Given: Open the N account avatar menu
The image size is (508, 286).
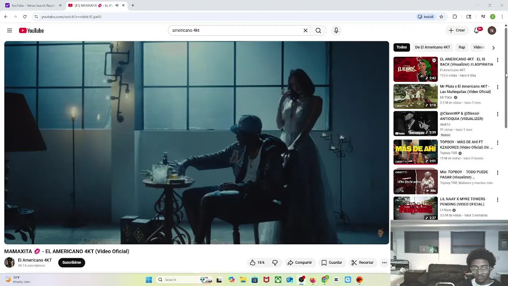Looking at the screenshot, I should [492, 30].
